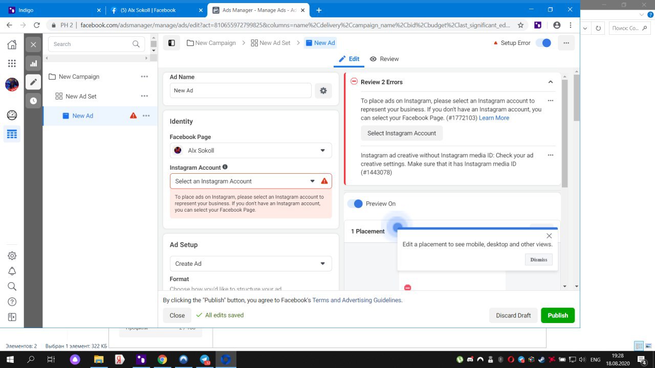This screenshot has height=368, width=655.
Task: Select the Ads Manager table icon in the sidebar
Action: tap(12, 134)
